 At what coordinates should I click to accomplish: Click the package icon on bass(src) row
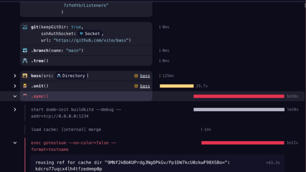[x=136, y=75]
